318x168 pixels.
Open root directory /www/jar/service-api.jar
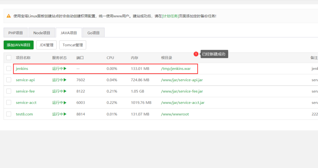pos(182,80)
